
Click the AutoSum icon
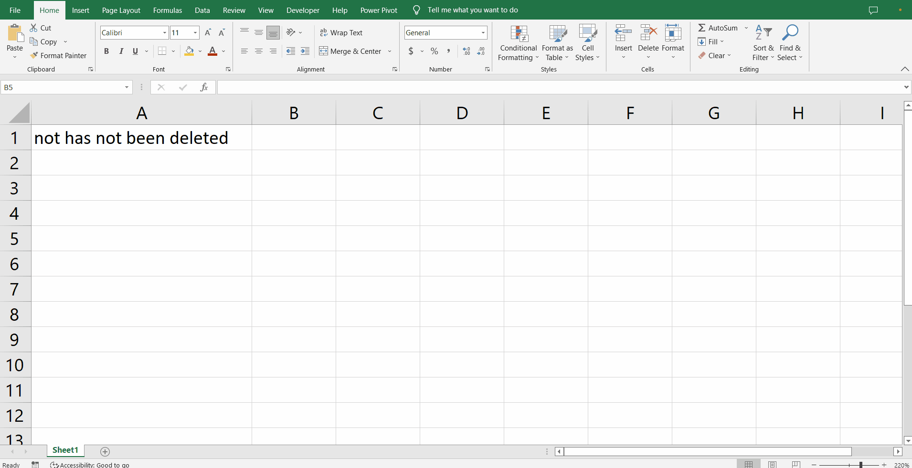tap(702, 28)
